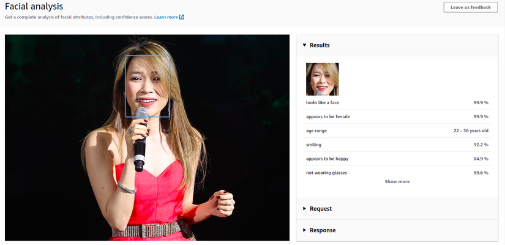The width and height of the screenshot is (505, 245).
Task: Click the 92.2 % smiling confidence value
Action: [481, 145]
